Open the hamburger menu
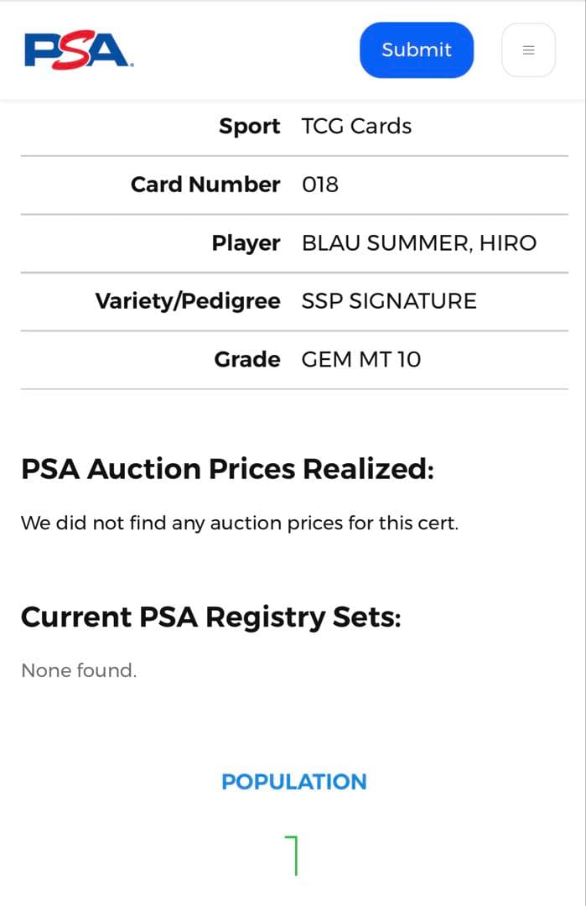586x906 pixels. pos(528,50)
